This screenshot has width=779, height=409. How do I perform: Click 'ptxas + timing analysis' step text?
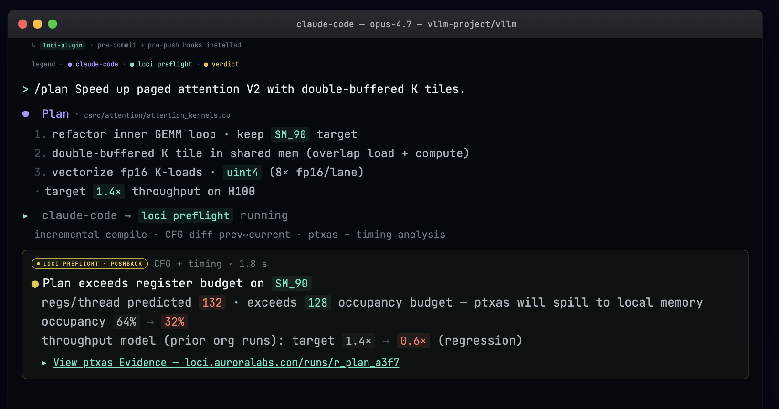coord(377,235)
